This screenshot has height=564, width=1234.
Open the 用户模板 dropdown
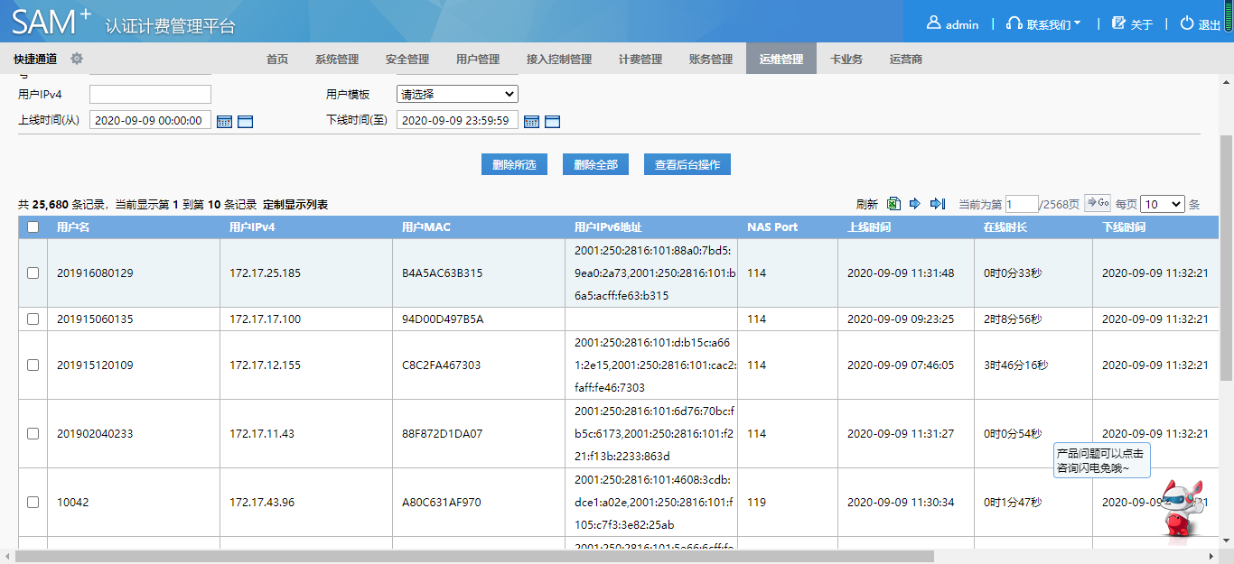pos(457,94)
